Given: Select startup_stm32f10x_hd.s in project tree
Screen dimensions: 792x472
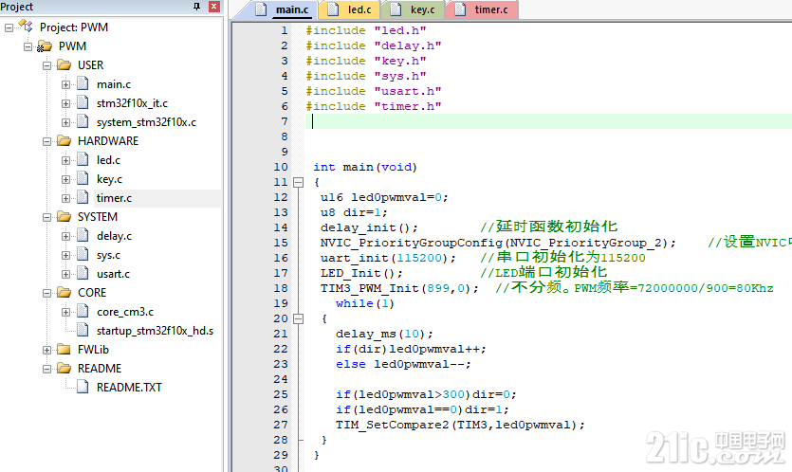Looking at the screenshot, I should tap(155, 331).
